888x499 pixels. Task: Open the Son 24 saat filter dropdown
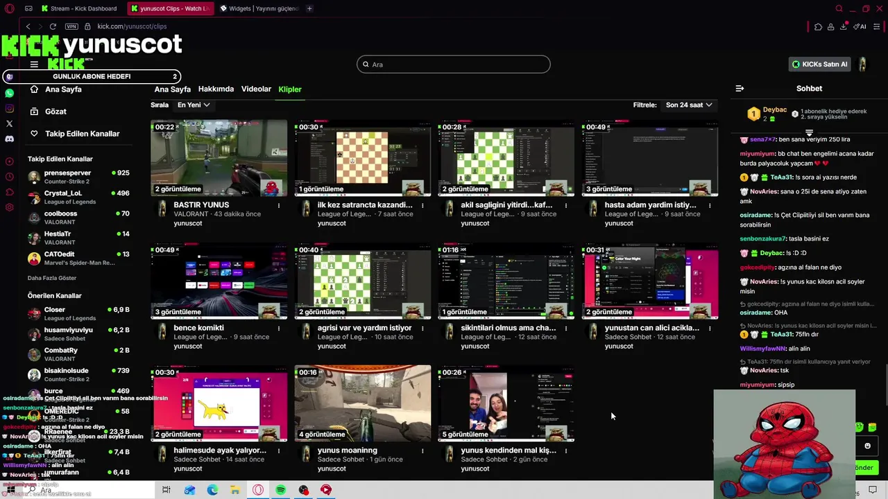click(689, 105)
